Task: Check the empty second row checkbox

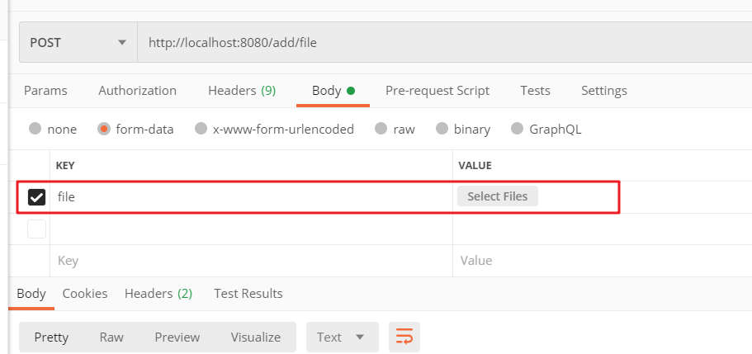Action: (x=36, y=229)
